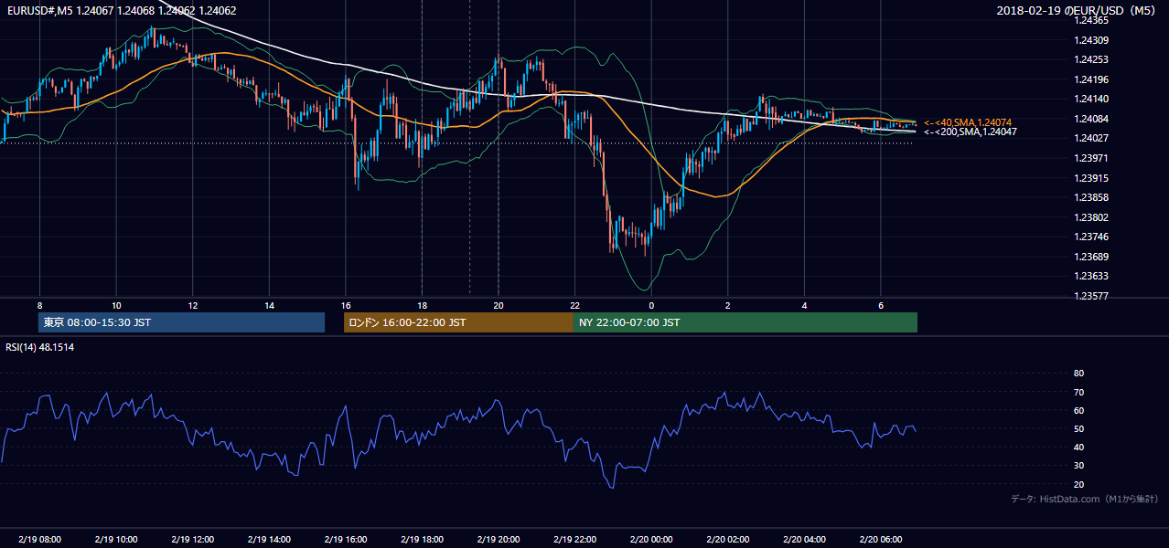Click price level 1.23971 on axis
1169x548 pixels.
[1090, 158]
